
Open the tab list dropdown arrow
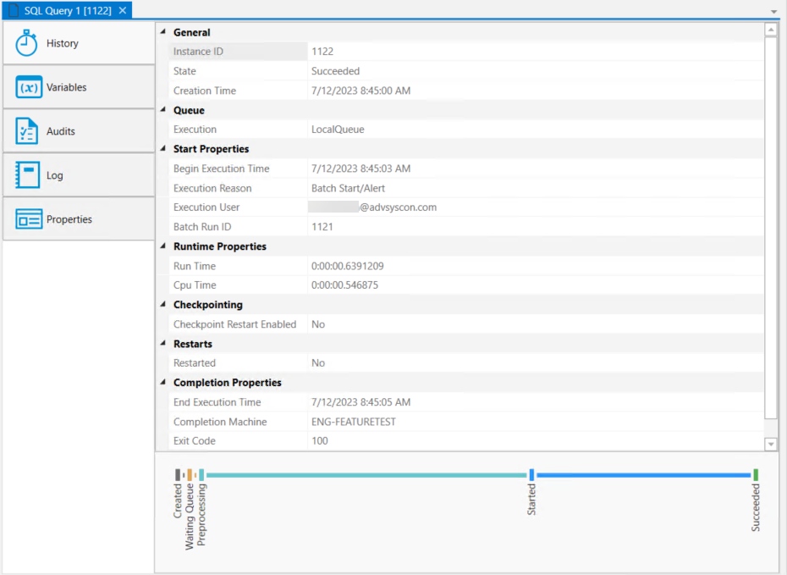coord(774,11)
